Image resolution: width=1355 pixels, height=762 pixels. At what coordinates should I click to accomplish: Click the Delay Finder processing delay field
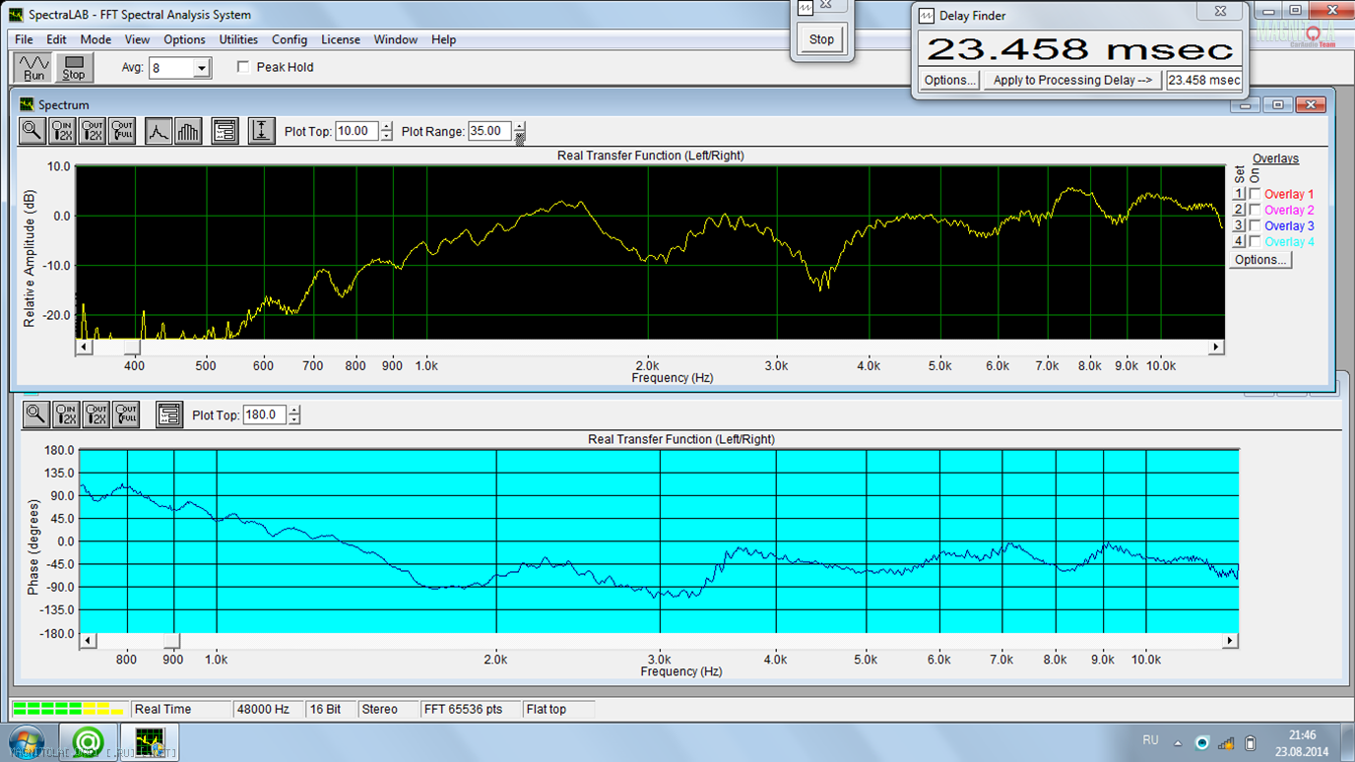1204,80
